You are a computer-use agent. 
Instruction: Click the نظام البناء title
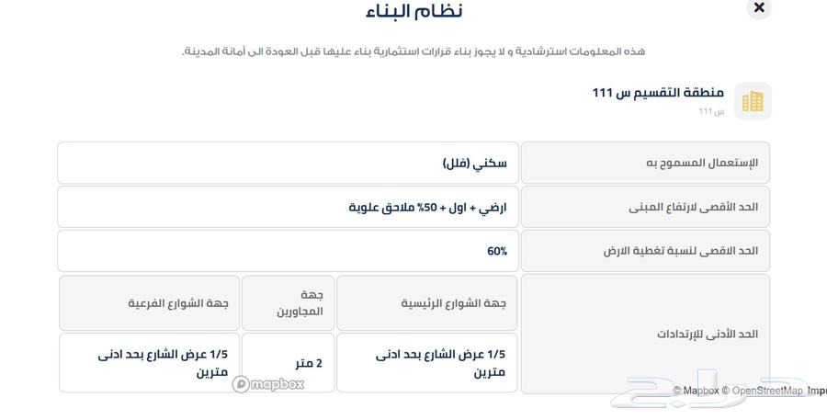413,11
